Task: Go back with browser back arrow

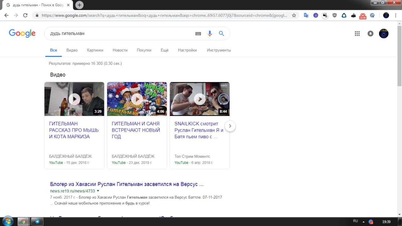Action: [6, 15]
